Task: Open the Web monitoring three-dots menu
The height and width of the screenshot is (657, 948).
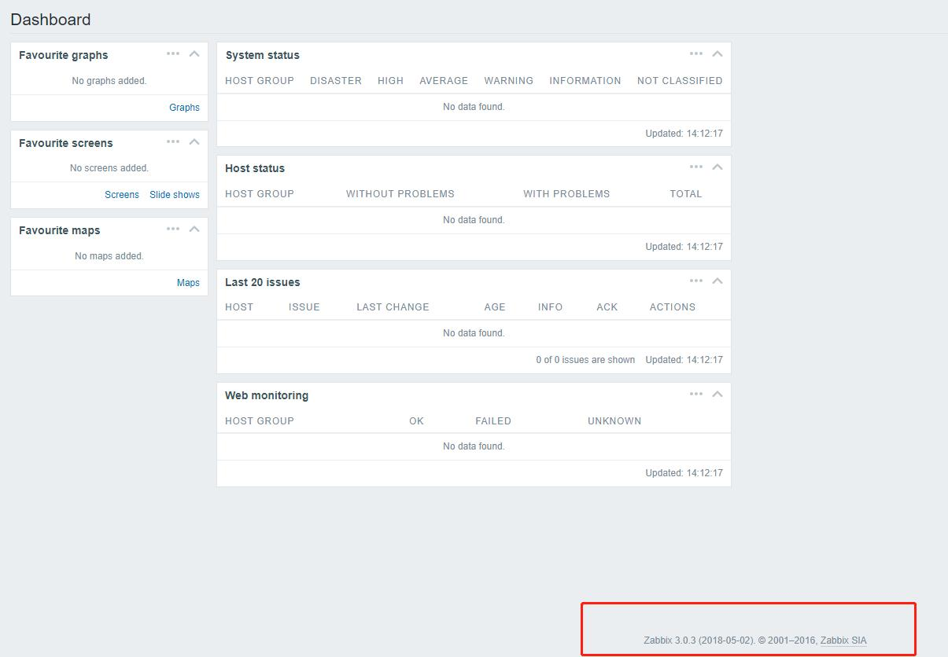Action: click(x=696, y=395)
